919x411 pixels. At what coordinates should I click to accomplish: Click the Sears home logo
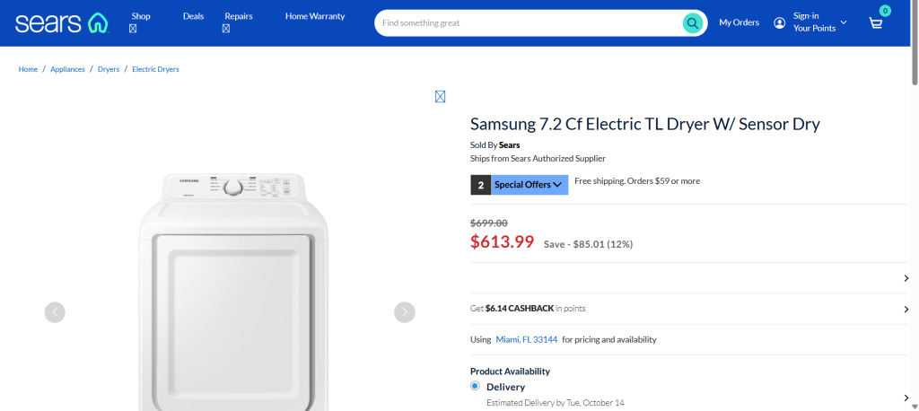coord(61,22)
